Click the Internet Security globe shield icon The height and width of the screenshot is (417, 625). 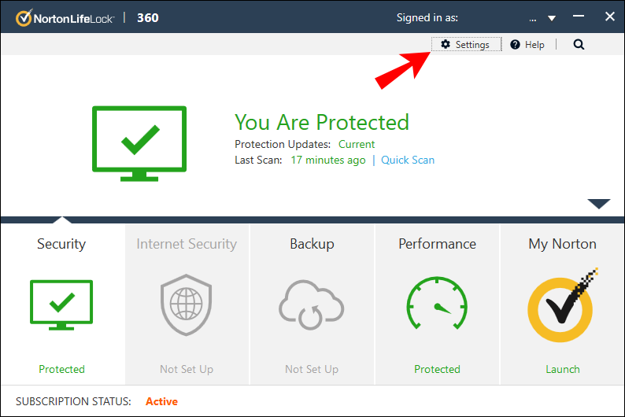pyautogui.click(x=187, y=305)
